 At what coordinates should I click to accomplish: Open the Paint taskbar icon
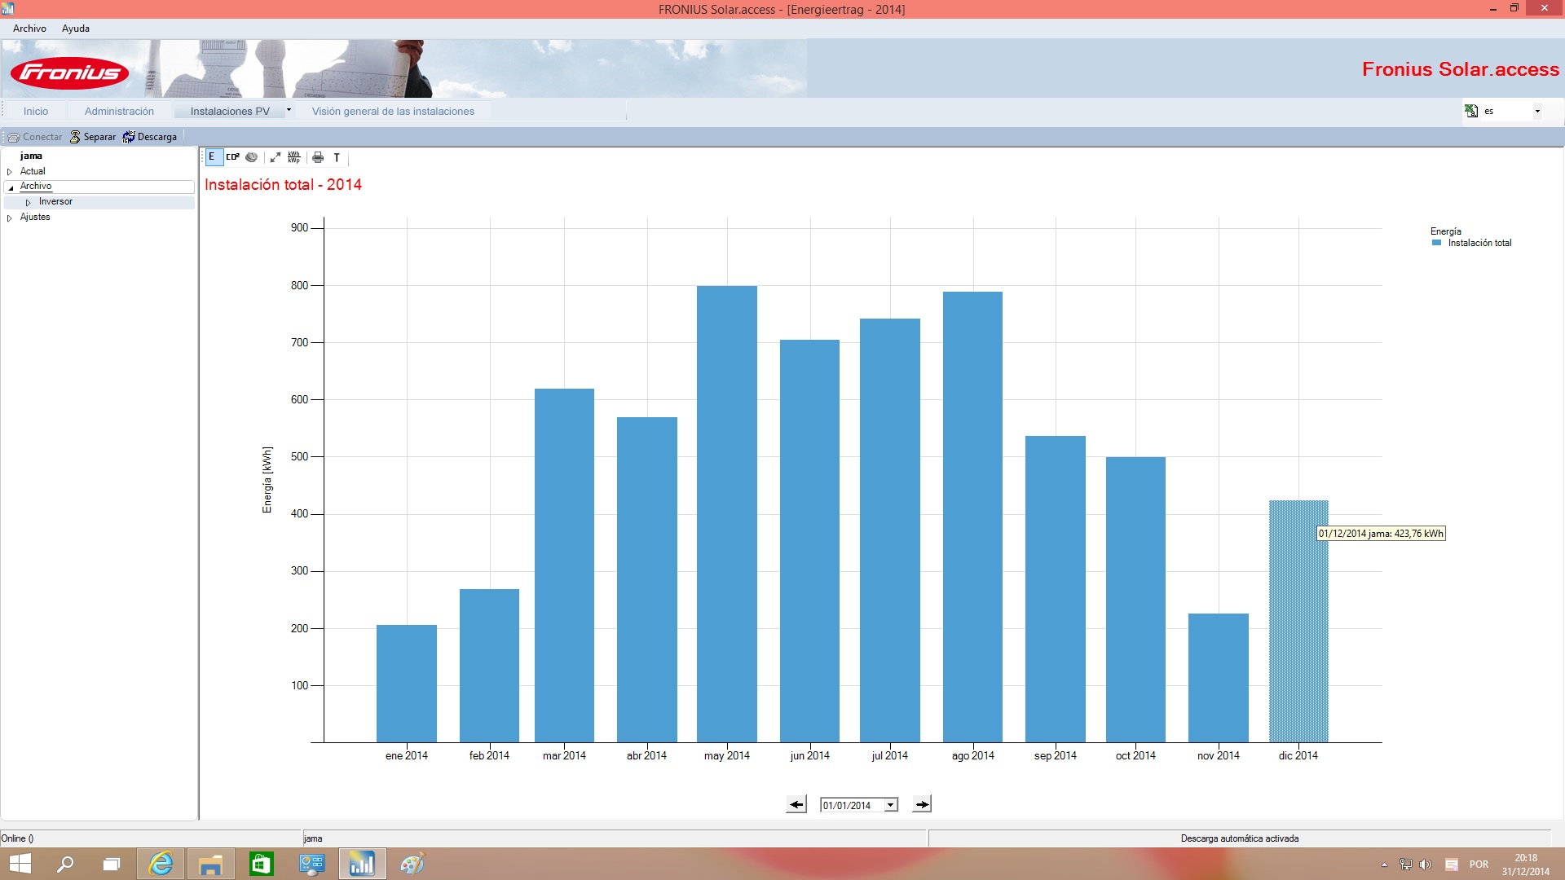point(412,864)
